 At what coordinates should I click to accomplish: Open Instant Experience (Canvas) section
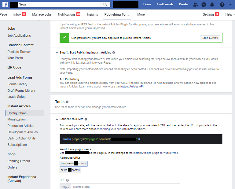pyautogui.click(x=22, y=179)
